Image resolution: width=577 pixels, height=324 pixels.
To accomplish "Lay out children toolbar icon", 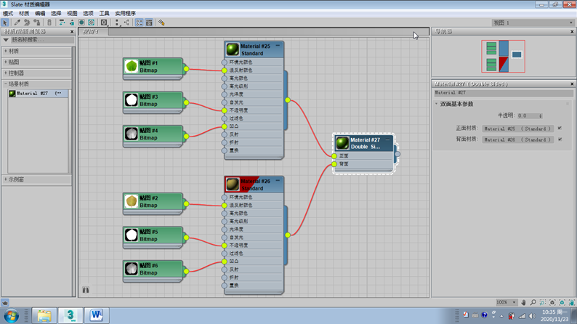I will point(126,23).
